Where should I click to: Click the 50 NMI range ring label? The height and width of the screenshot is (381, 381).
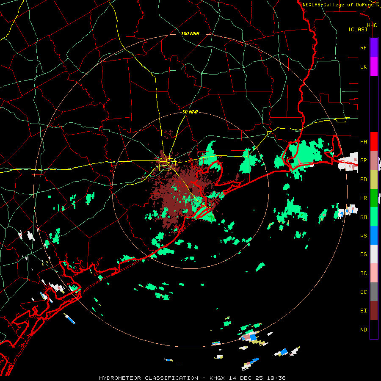pyautogui.click(x=190, y=112)
